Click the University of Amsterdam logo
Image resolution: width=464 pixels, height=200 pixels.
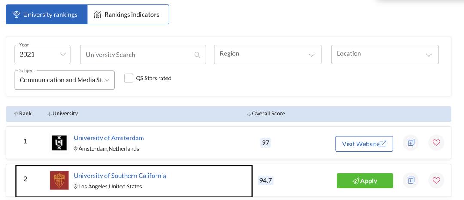pyautogui.click(x=59, y=142)
